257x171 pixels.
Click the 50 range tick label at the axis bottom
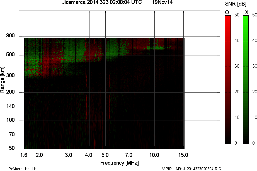(12, 148)
